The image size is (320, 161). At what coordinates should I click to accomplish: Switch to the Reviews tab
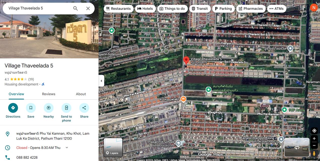click(x=49, y=94)
